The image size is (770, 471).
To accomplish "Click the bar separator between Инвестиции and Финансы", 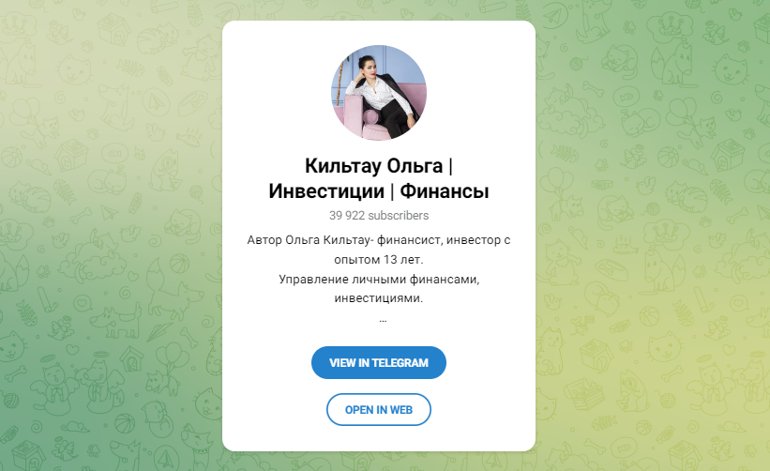I will pos(392,191).
